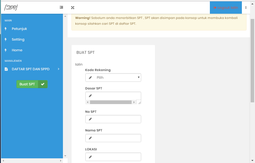
Task: Toggle sidebar with the hamburger menu icon
Action: coord(62,7)
